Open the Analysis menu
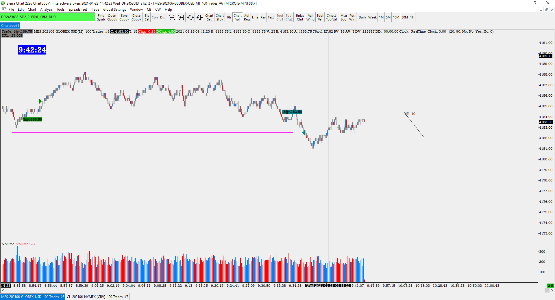Viewport: 555px width, 300px height. [46, 10]
